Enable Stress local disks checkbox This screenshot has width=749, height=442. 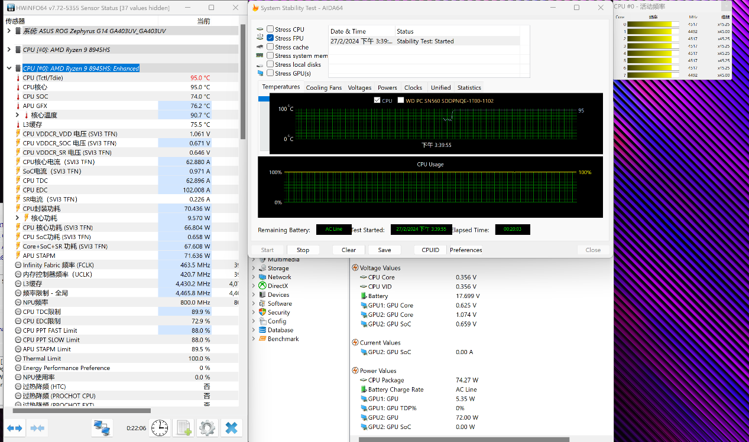click(x=270, y=64)
